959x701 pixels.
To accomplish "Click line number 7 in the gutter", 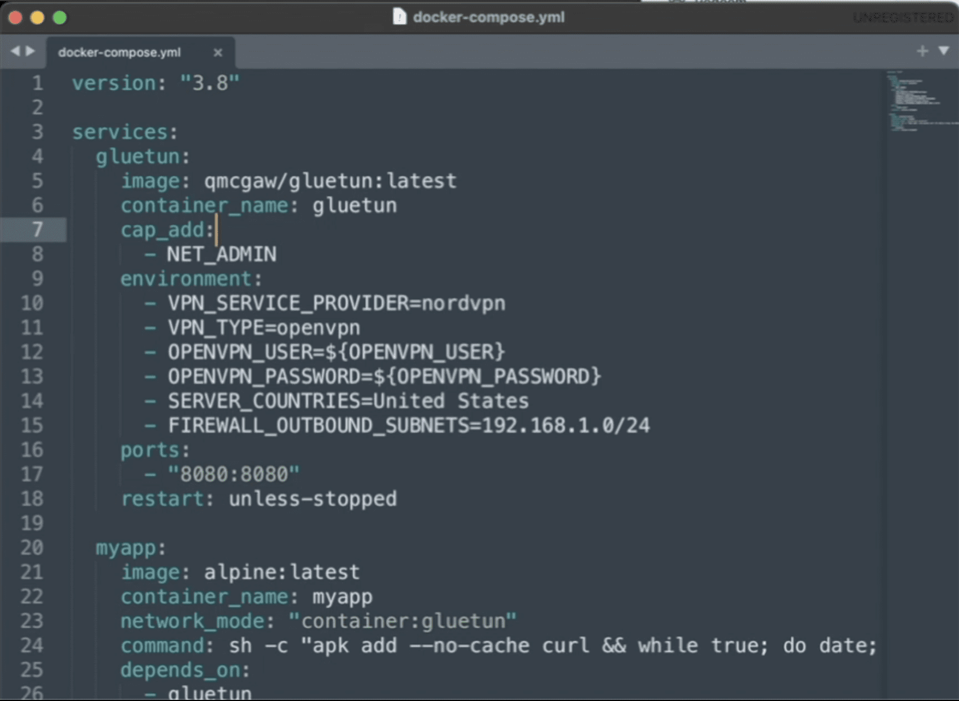I will 37,230.
